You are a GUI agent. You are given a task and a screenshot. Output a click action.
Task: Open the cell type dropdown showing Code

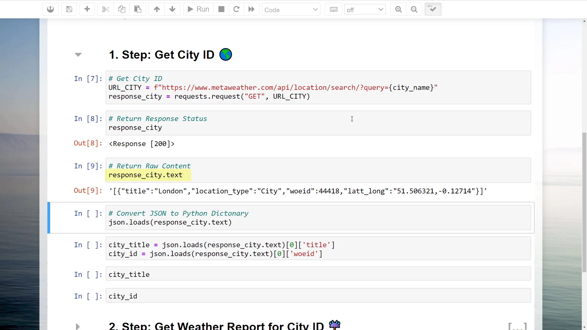tap(291, 9)
